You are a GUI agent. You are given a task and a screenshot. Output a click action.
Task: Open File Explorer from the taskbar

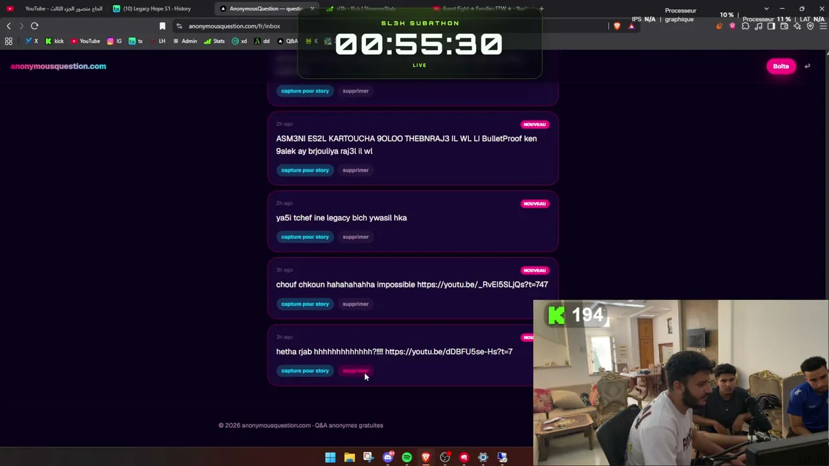coord(349,458)
